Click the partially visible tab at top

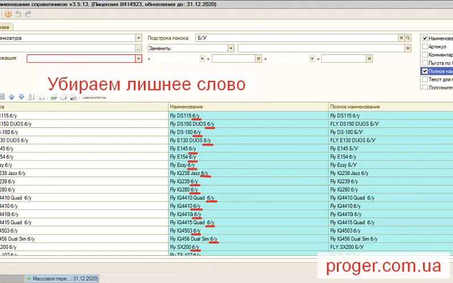[6, 27]
